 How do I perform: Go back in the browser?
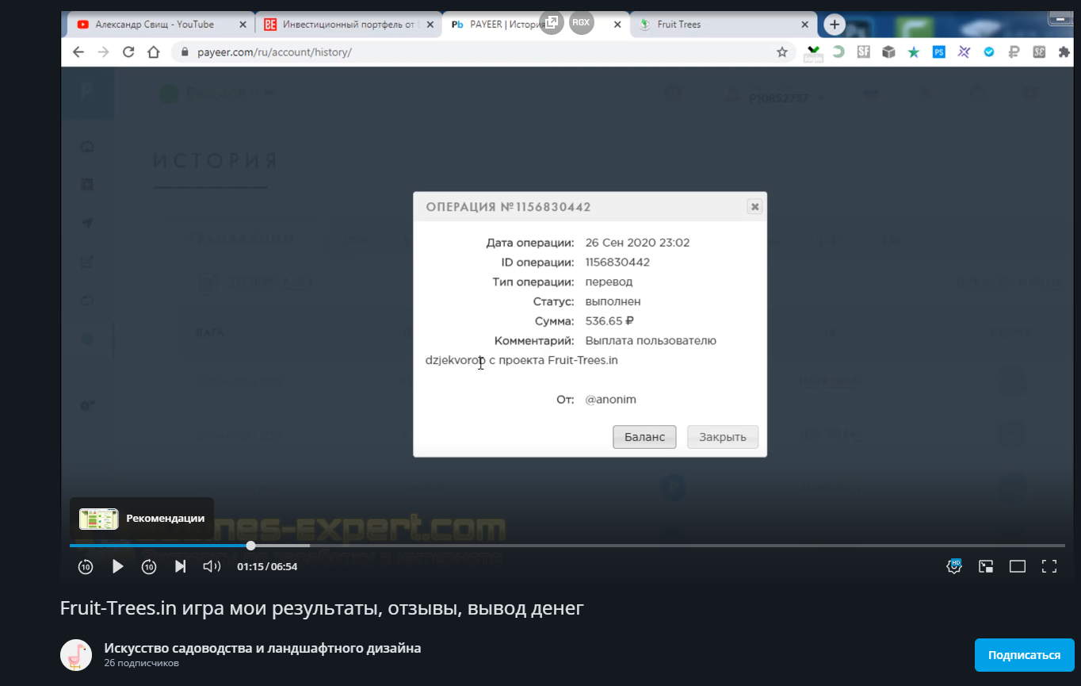[x=78, y=52]
